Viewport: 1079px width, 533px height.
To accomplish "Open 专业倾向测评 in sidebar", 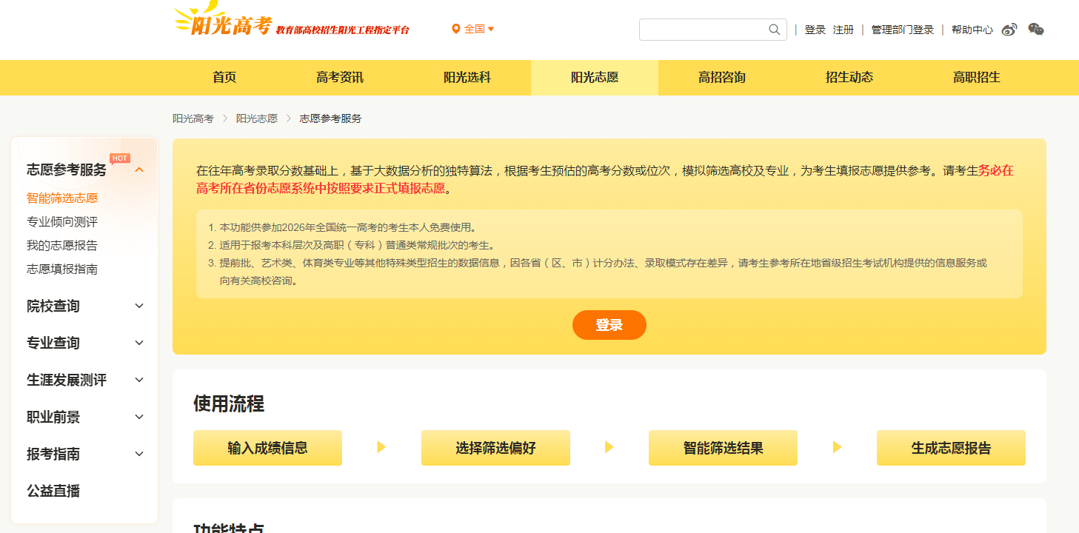I will click(62, 222).
